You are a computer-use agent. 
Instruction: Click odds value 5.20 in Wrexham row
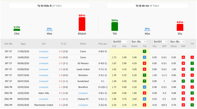(x=134, y=75)
